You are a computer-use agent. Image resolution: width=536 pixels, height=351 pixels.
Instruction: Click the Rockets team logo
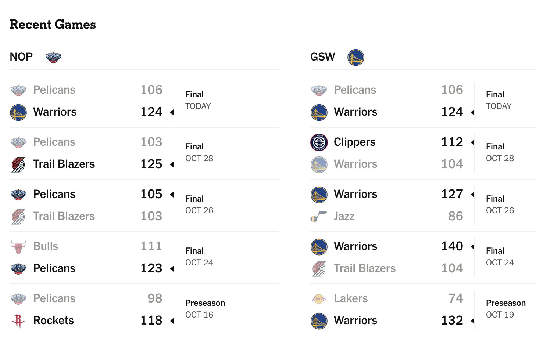(x=18, y=321)
